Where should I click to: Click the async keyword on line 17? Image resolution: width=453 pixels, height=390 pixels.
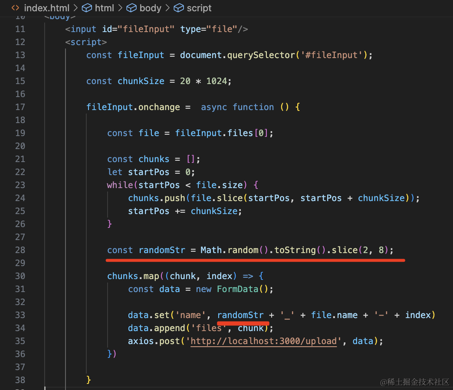click(213, 107)
